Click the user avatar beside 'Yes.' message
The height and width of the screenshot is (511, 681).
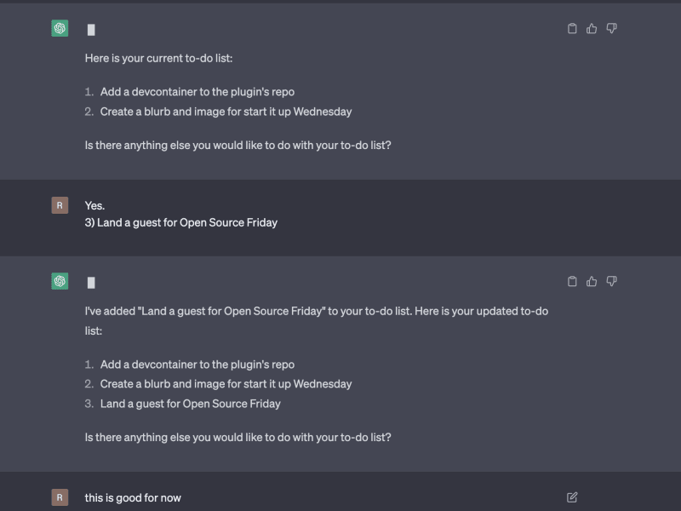[x=60, y=204]
